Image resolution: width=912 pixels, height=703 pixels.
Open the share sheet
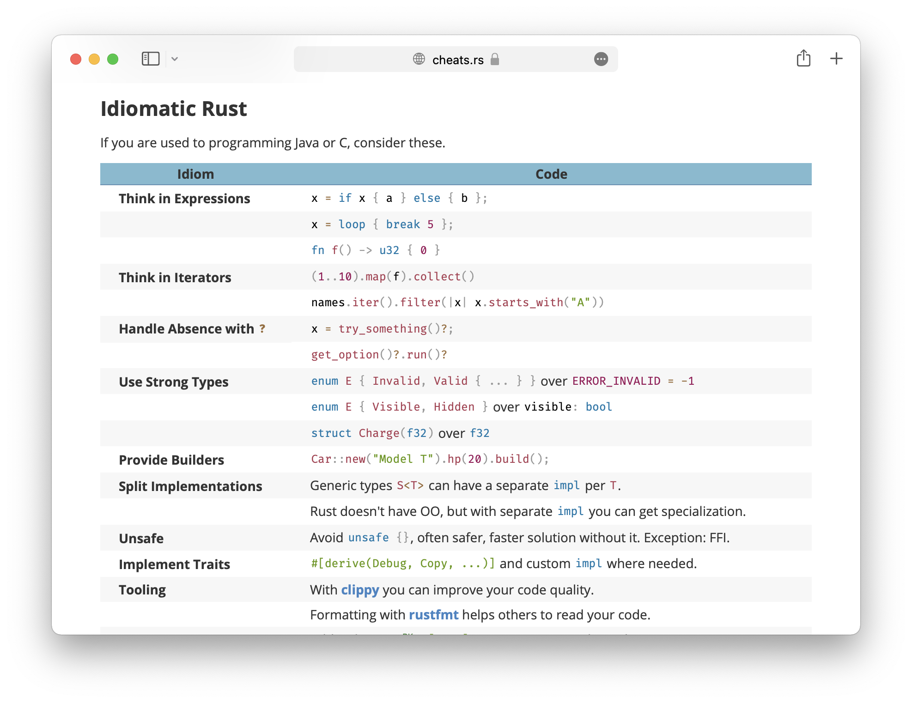point(803,59)
